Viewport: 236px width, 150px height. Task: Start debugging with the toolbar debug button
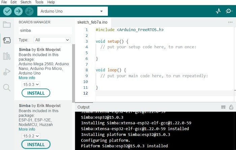point(29,11)
